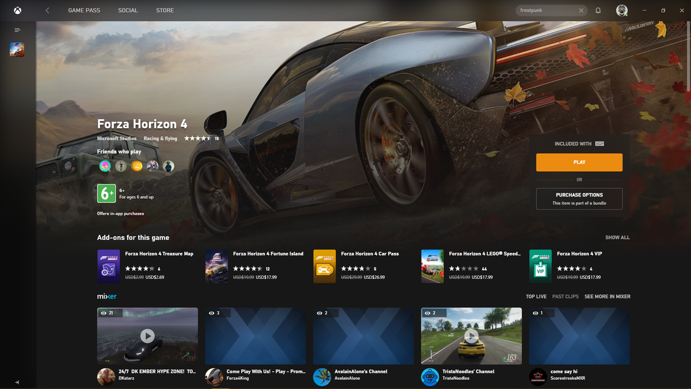Click SEE MORE IN MIXER link
The image size is (691, 389).
coord(608,297)
